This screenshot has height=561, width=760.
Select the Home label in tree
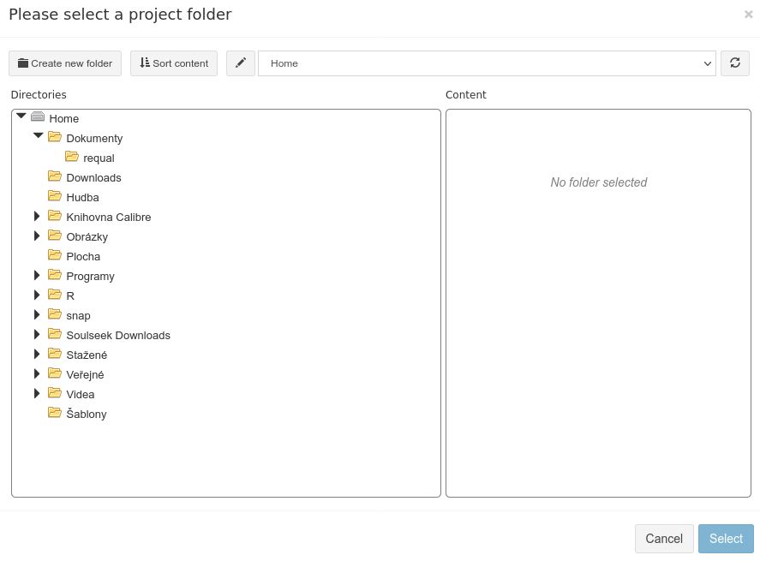(64, 119)
